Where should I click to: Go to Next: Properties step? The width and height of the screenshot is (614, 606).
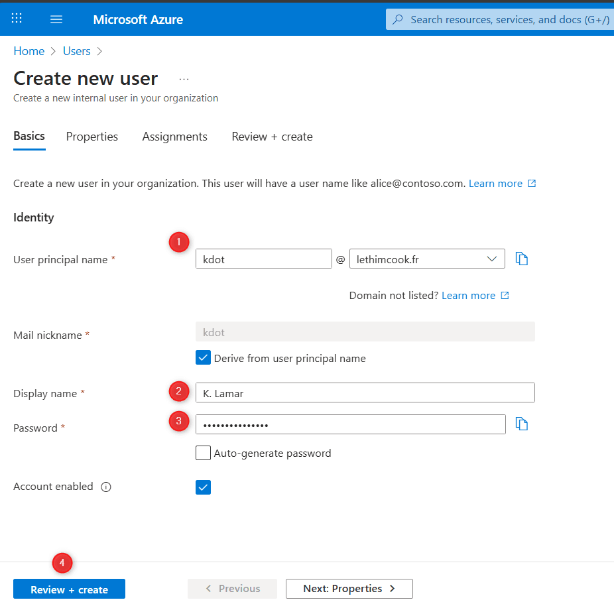point(349,589)
